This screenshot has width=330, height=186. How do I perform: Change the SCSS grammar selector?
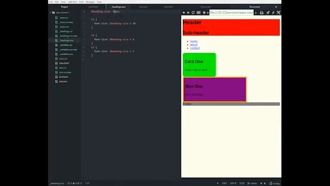242,183
